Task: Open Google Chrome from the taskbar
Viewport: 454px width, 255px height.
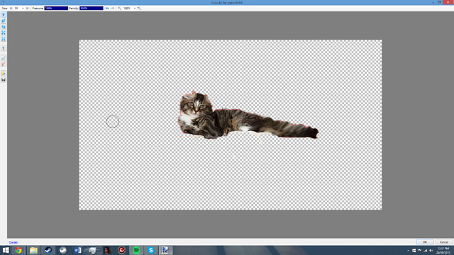Action: (x=18, y=250)
